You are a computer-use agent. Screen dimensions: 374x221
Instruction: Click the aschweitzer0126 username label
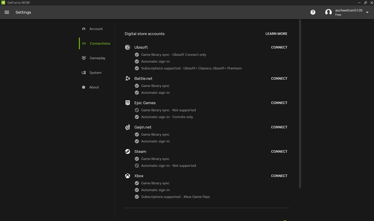[349, 10]
